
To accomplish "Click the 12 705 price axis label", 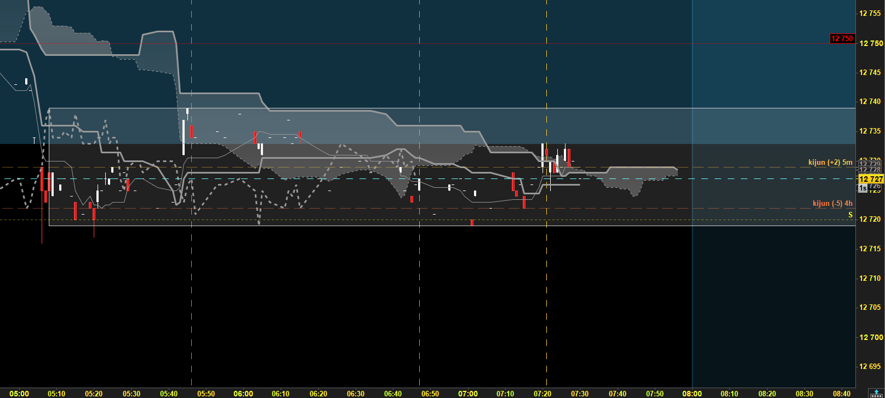I will (x=871, y=307).
